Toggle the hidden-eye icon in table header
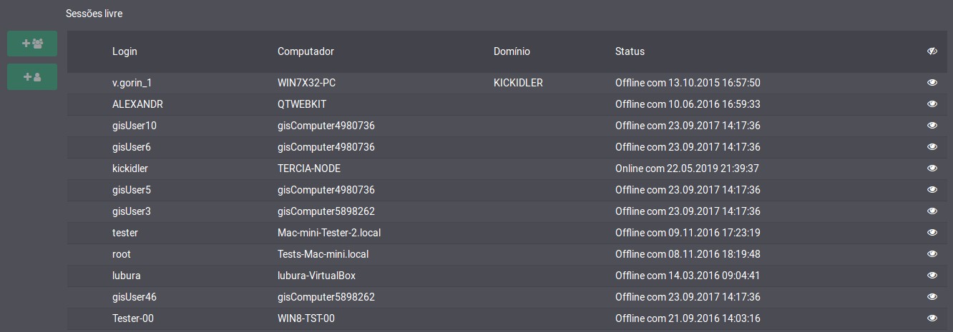953x332 pixels. (932, 51)
